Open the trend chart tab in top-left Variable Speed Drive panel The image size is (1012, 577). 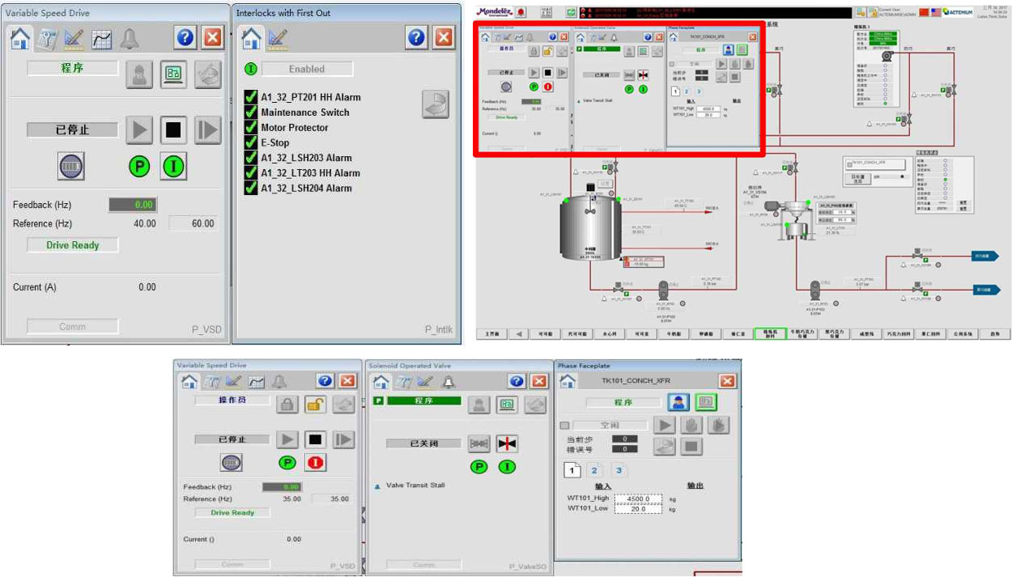(101, 39)
